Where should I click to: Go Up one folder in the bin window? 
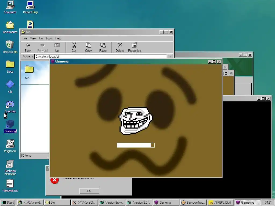click(x=57, y=47)
